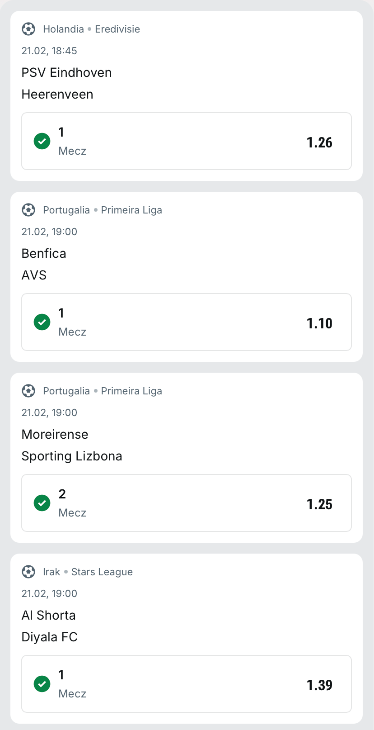Click green checkmark for the Al Shorta bet
Viewport: 374px width, 730px height.
tap(42, 684)
